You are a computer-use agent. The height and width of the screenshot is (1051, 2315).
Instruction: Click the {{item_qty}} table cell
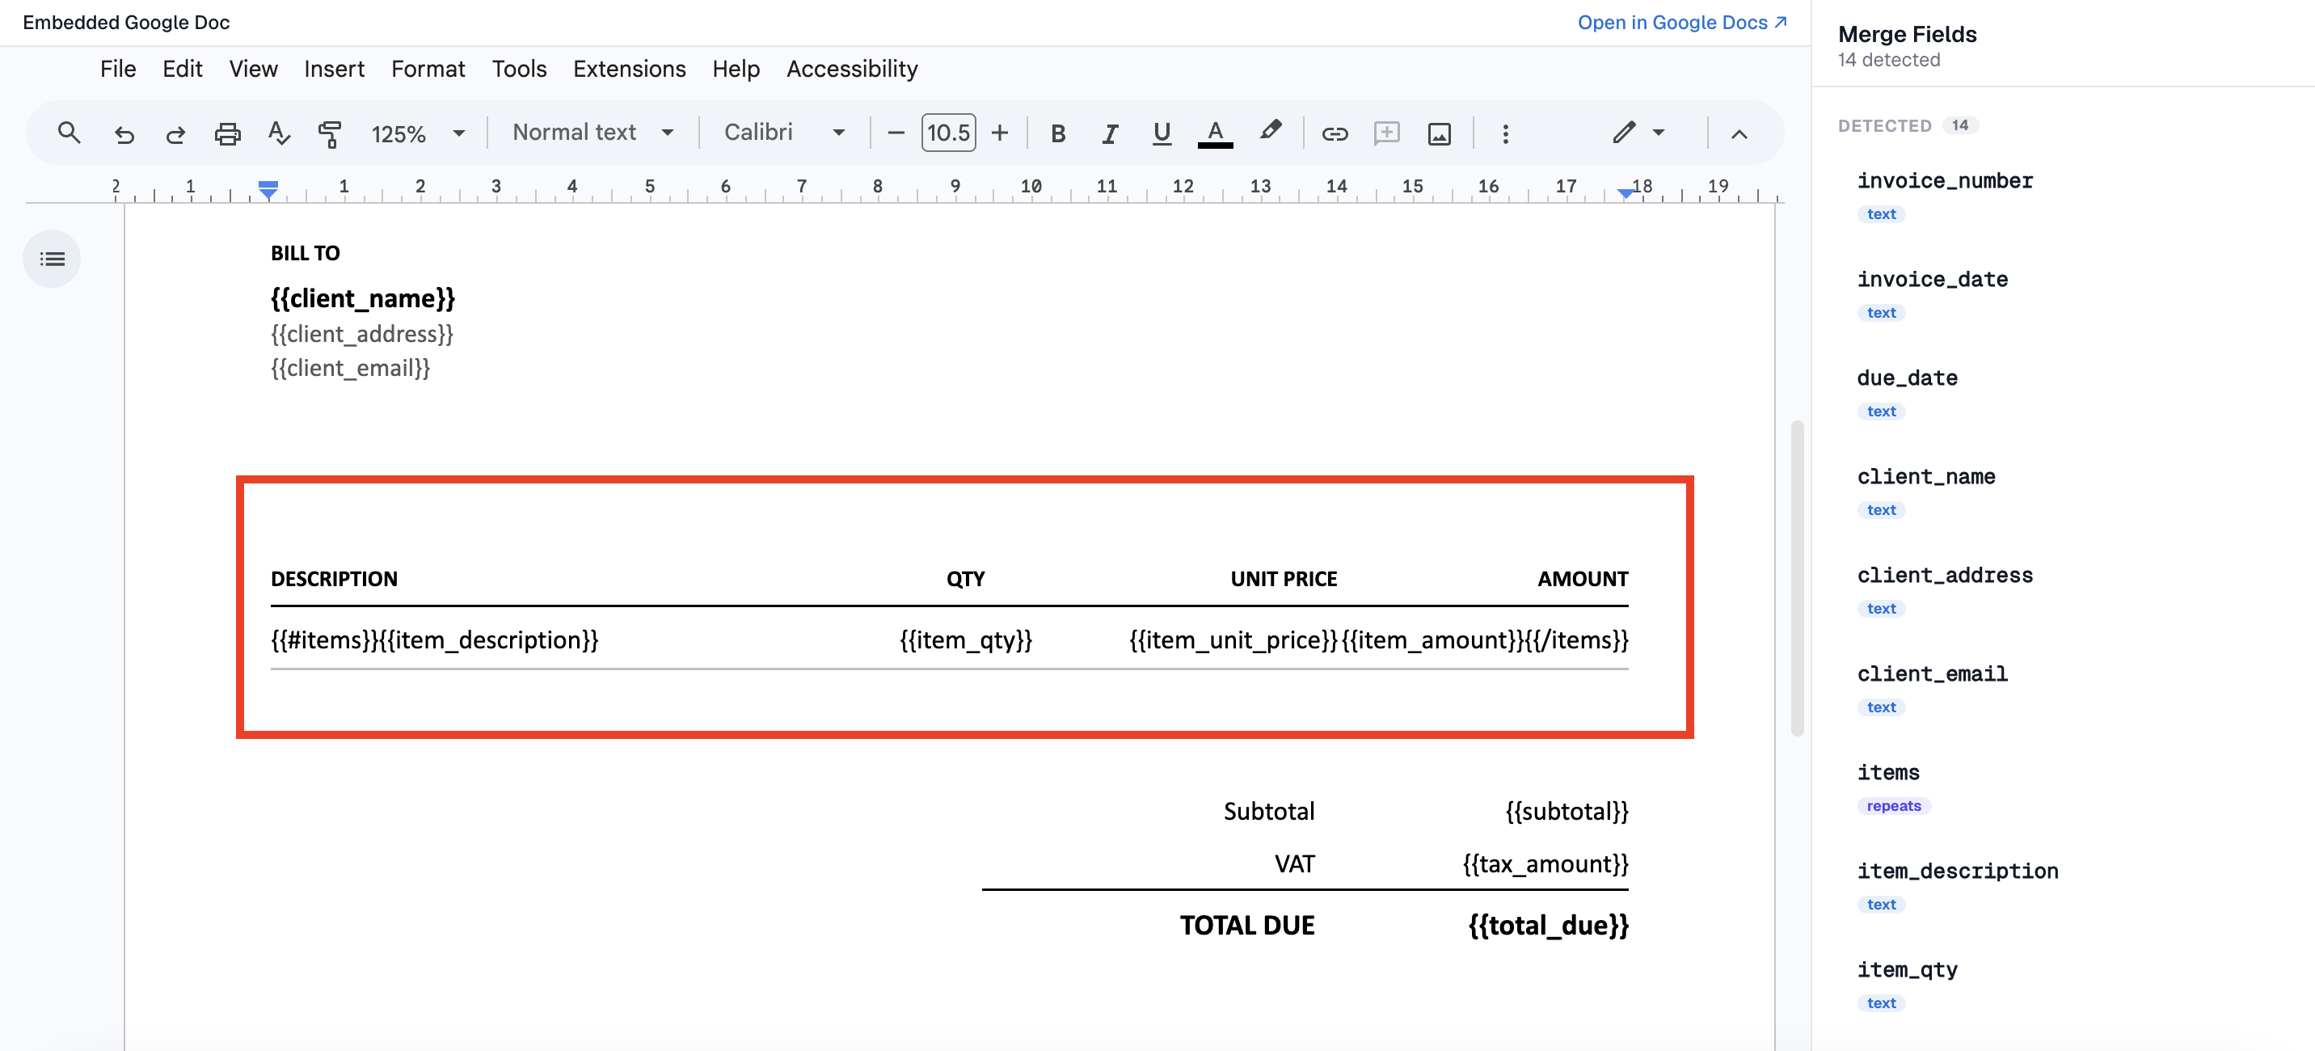pyautogui.click(x=966, y=640)
